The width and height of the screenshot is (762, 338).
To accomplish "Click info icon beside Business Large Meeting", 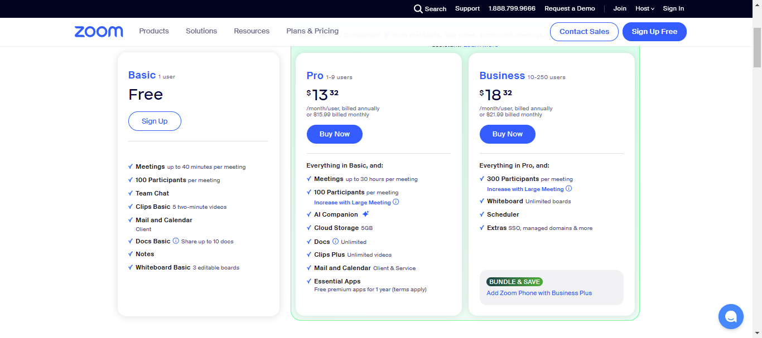I will [569, 189].
